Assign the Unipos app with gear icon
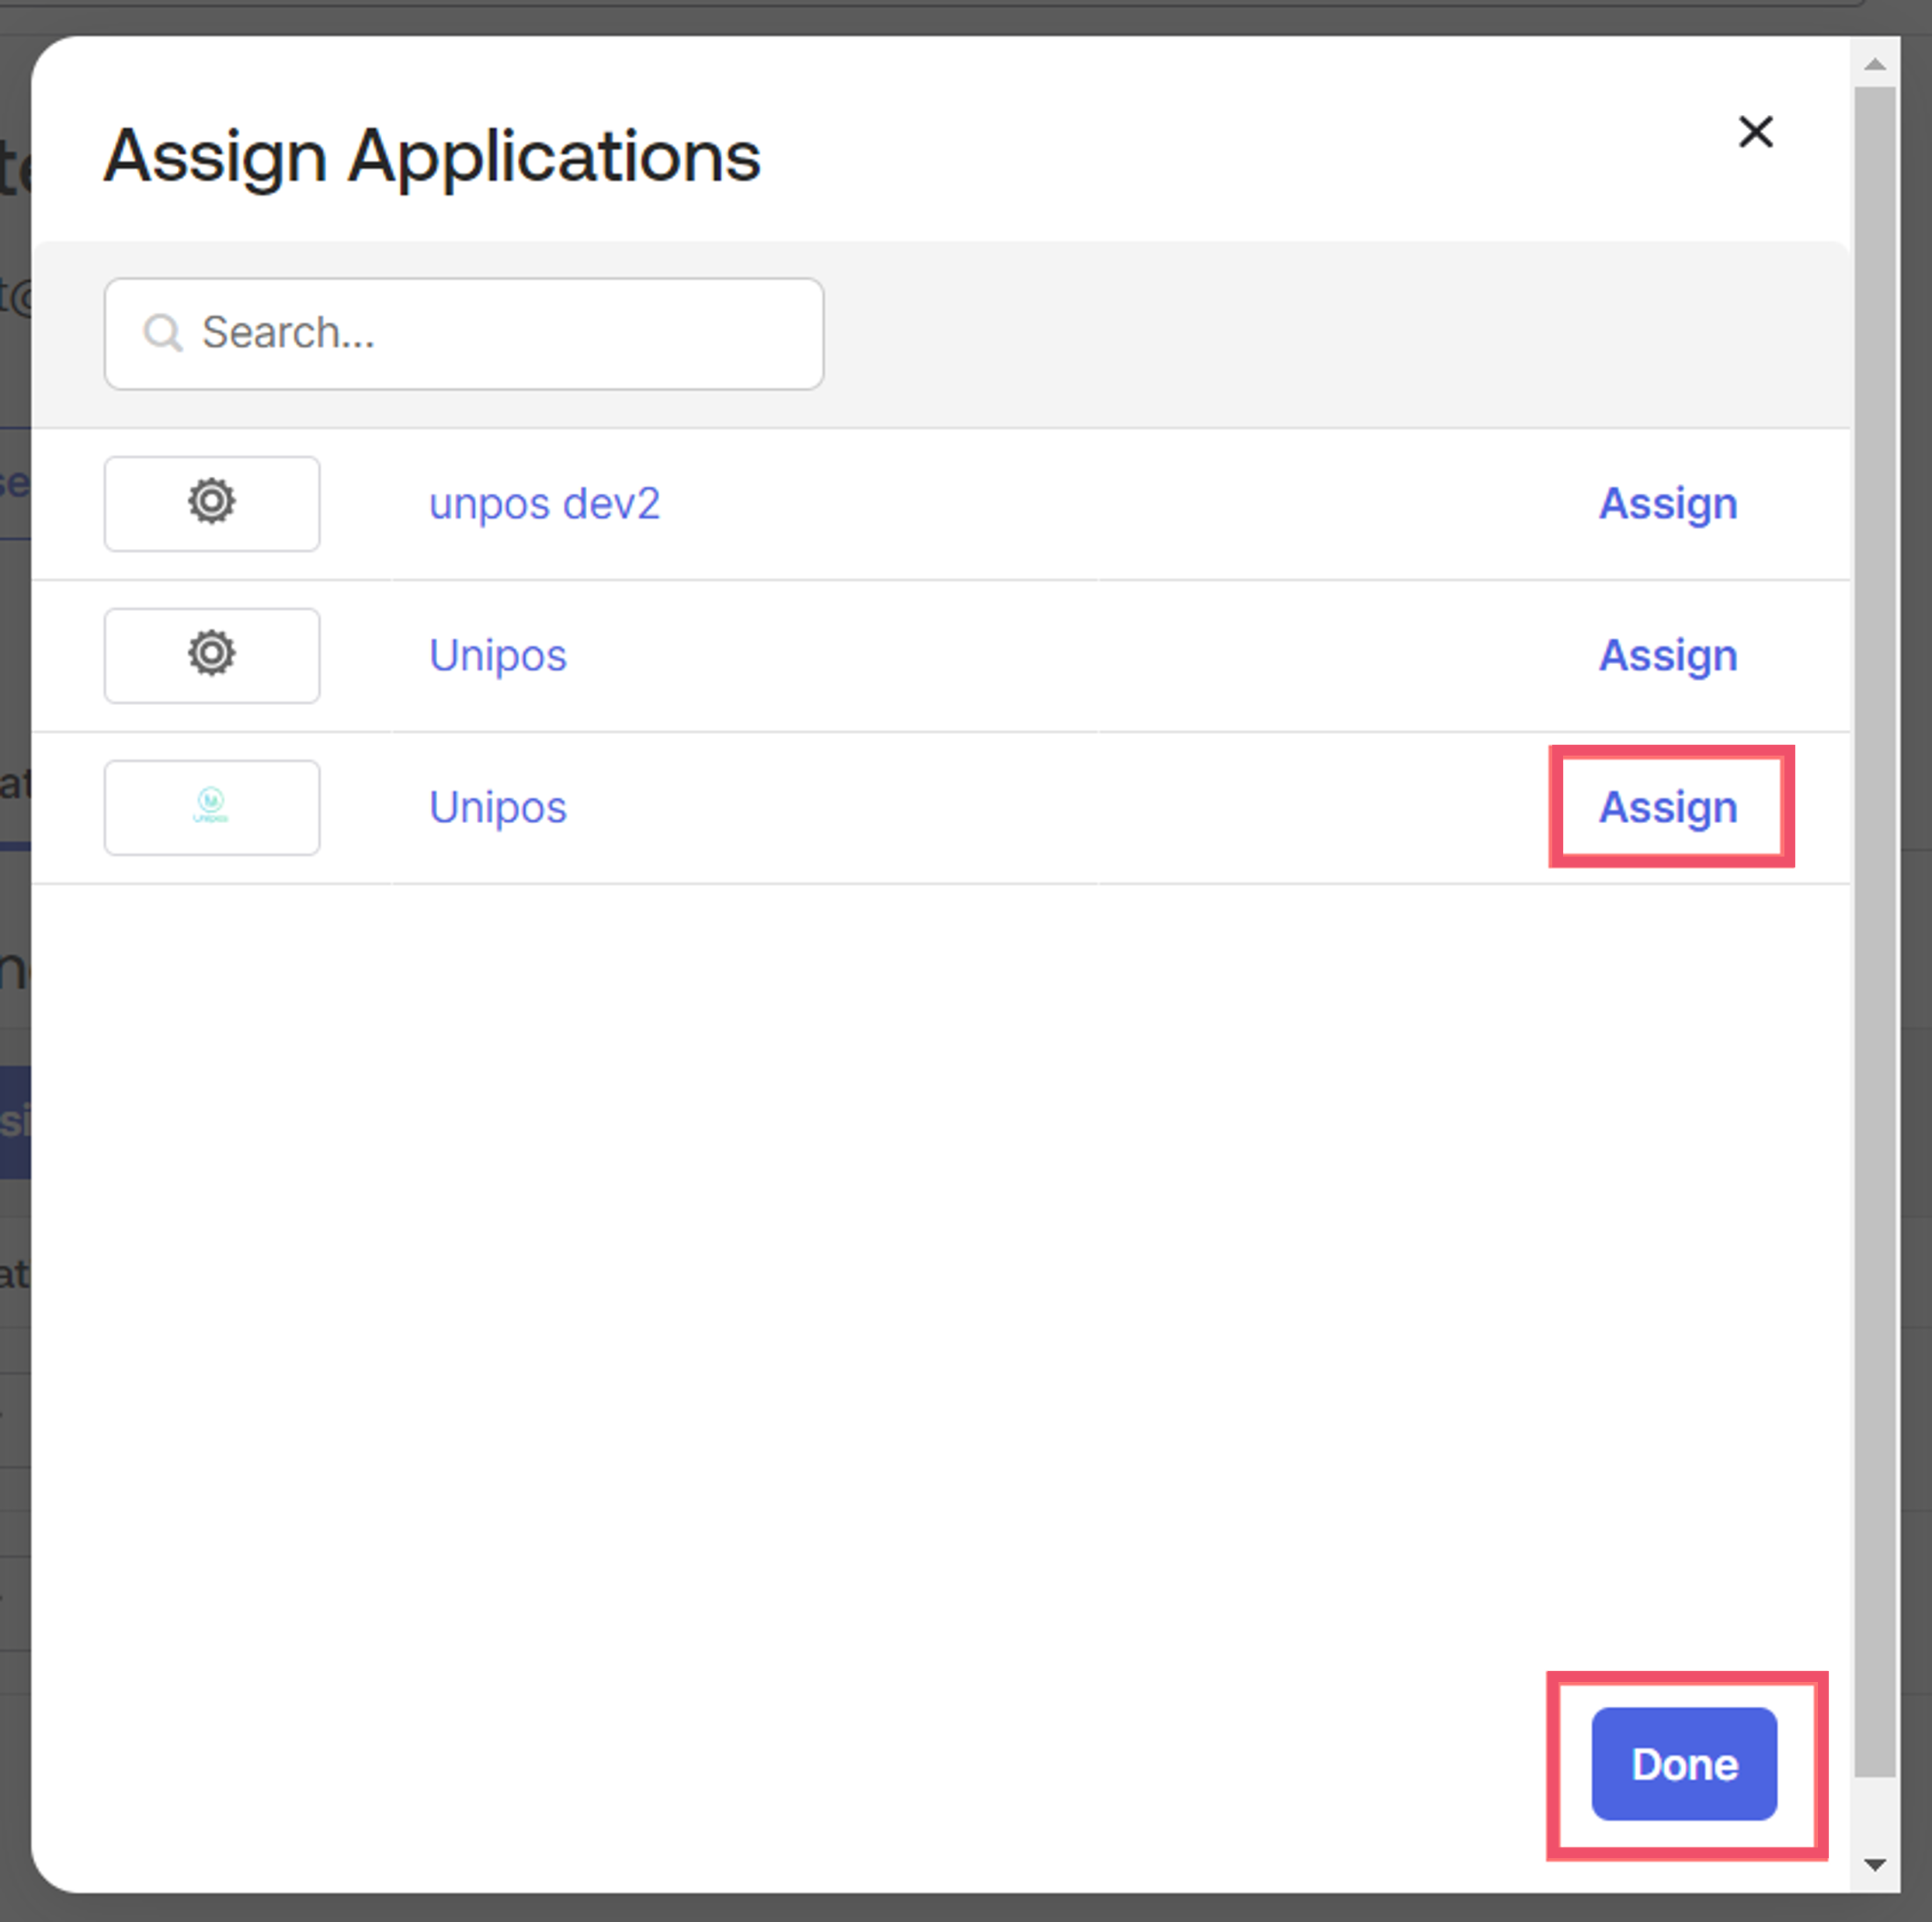Screen dimensions: 1932x1922 click(1668, 655)
